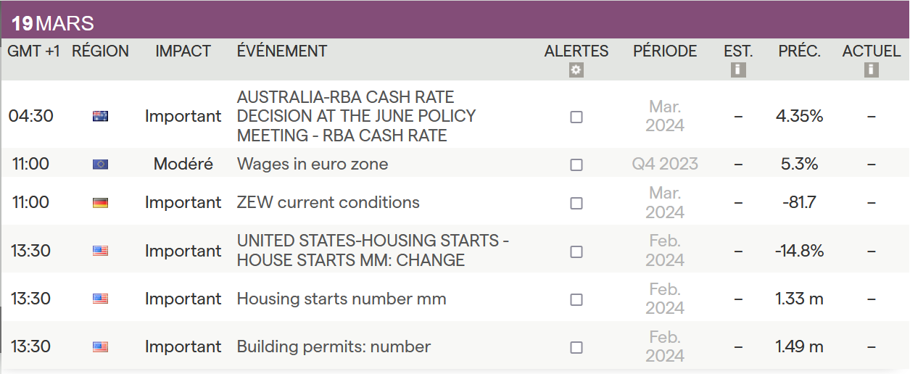Enable alert for Building permits: number

pos(576,347)
